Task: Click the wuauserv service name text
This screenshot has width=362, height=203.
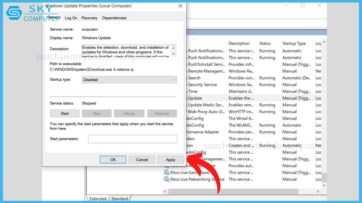Action: pos(90,29)
